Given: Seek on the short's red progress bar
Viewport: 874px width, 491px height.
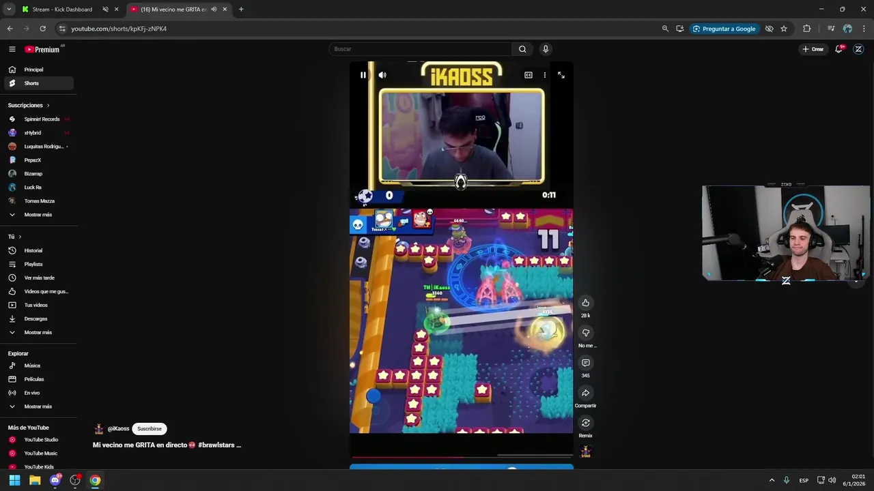Looking at the screenshot, I should (461, 458).
